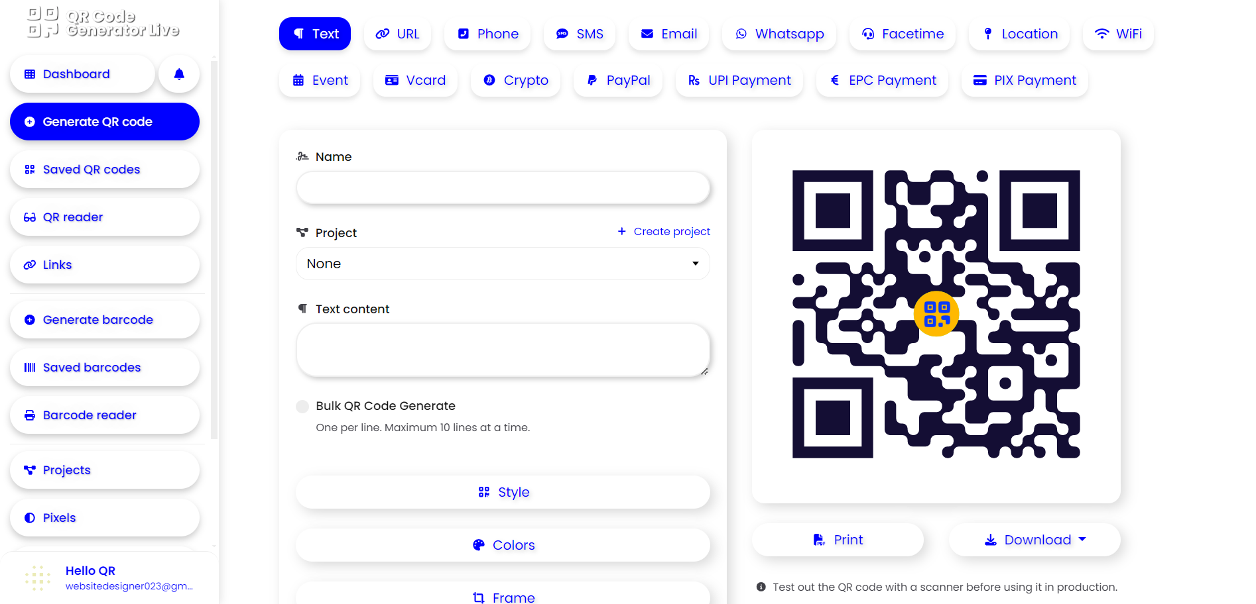The width and height of the screenshot is (1256, 604).
Task: Choose the Location QR type
Action: [x=1019, y=34]
